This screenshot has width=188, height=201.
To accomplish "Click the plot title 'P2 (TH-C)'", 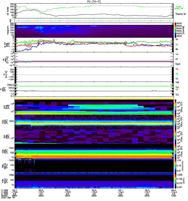I will [x=94, y=2].
